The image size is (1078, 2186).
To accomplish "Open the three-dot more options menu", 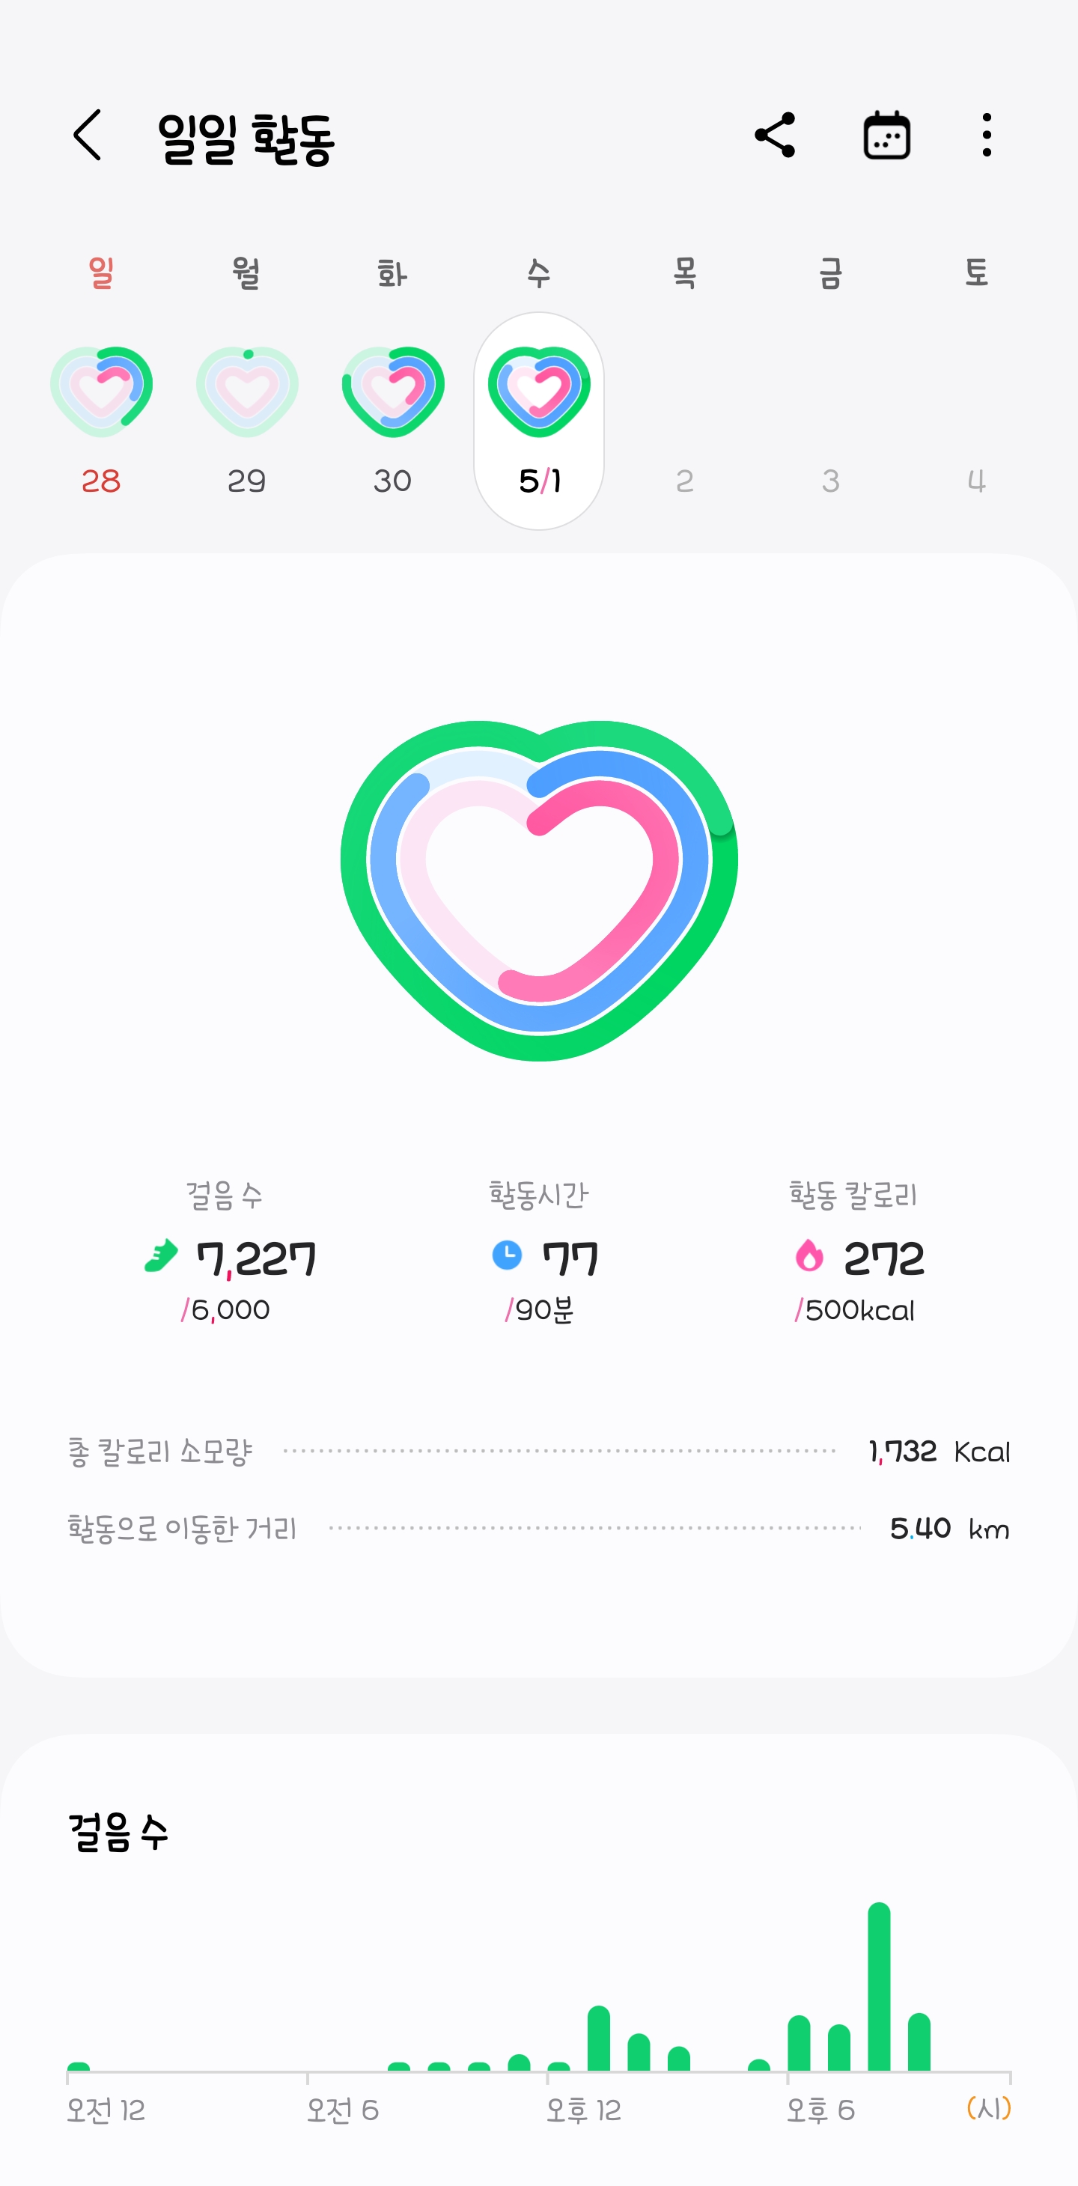I will coord(987,135).
